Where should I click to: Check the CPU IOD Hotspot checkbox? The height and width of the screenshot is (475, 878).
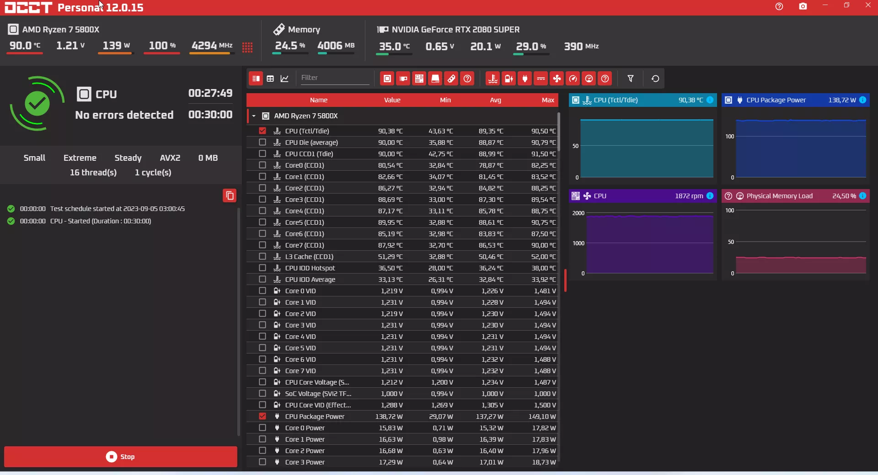(x=262, y=268)
